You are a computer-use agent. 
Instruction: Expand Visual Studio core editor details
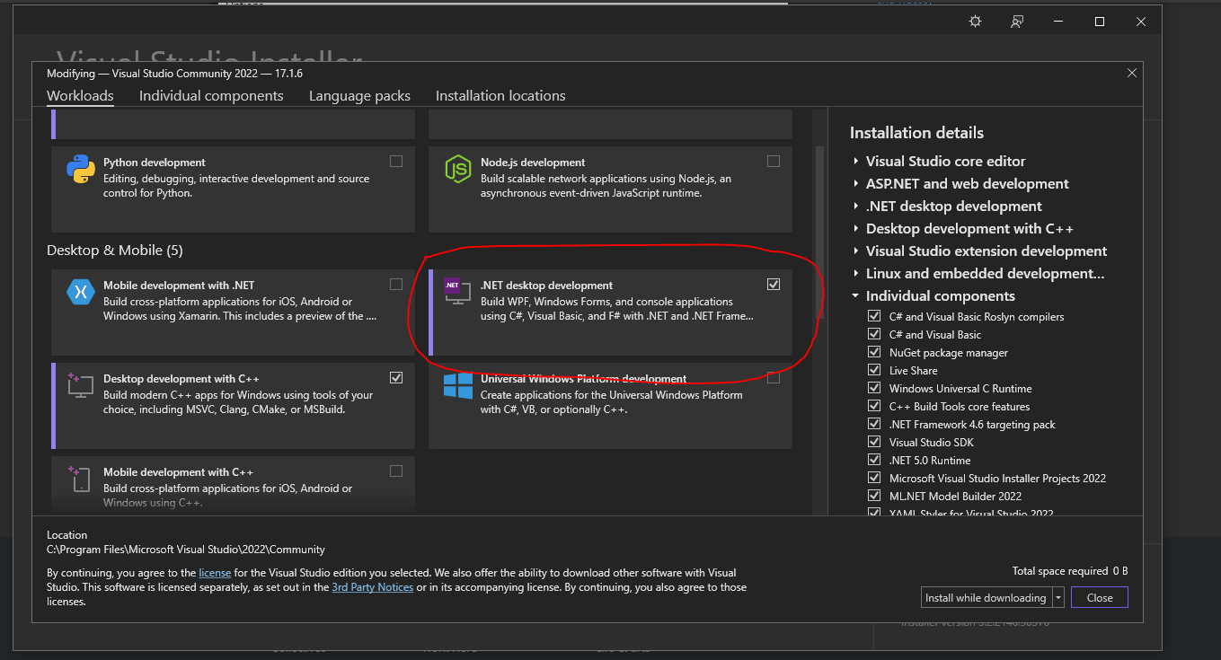pos(856,162)
